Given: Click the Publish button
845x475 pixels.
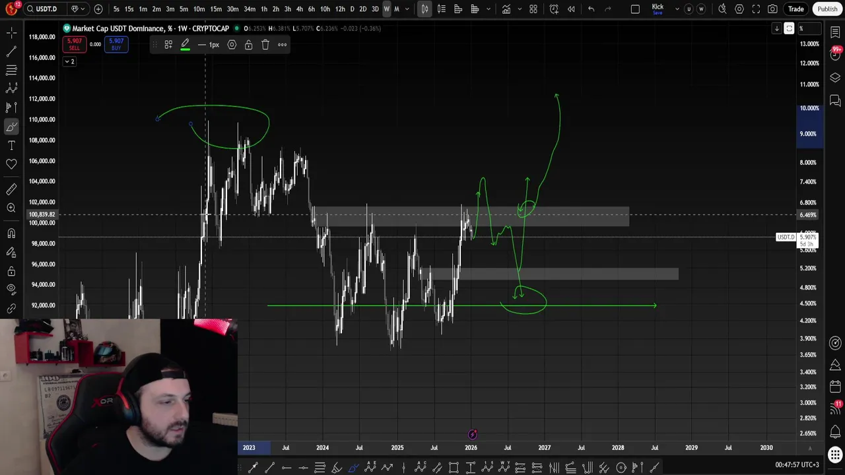Looking at the screenshot, I should pyautogui.click(x=827, y=9).
